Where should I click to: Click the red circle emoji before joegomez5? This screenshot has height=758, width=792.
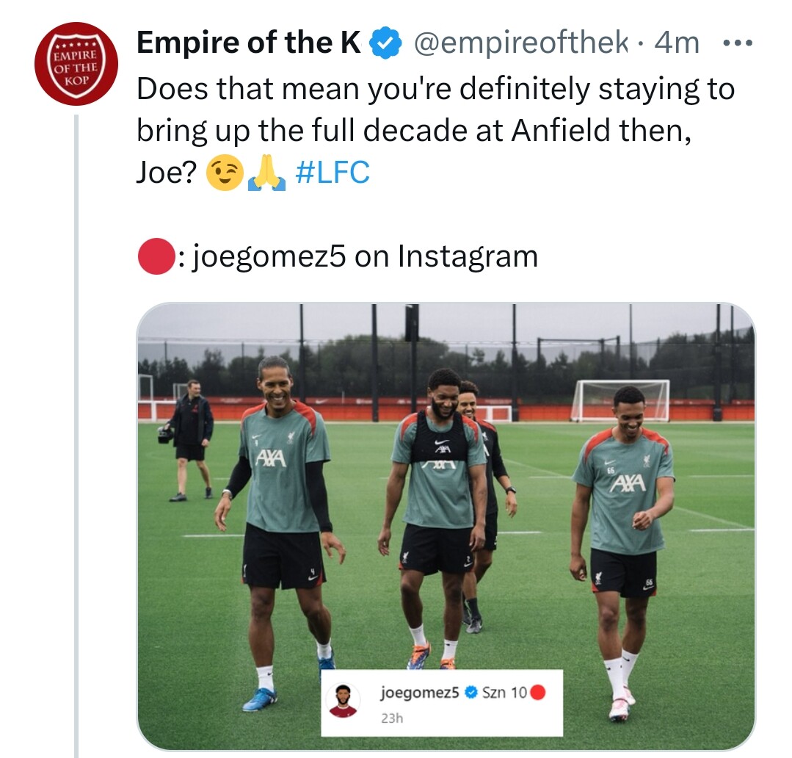[155, 256]
